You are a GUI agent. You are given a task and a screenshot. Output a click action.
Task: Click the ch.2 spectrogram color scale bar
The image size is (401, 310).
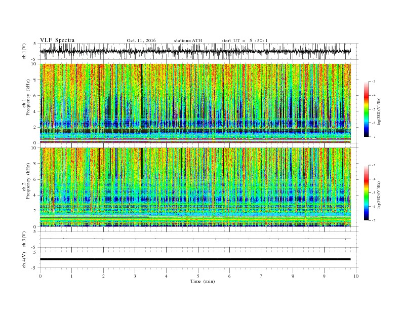366,192
